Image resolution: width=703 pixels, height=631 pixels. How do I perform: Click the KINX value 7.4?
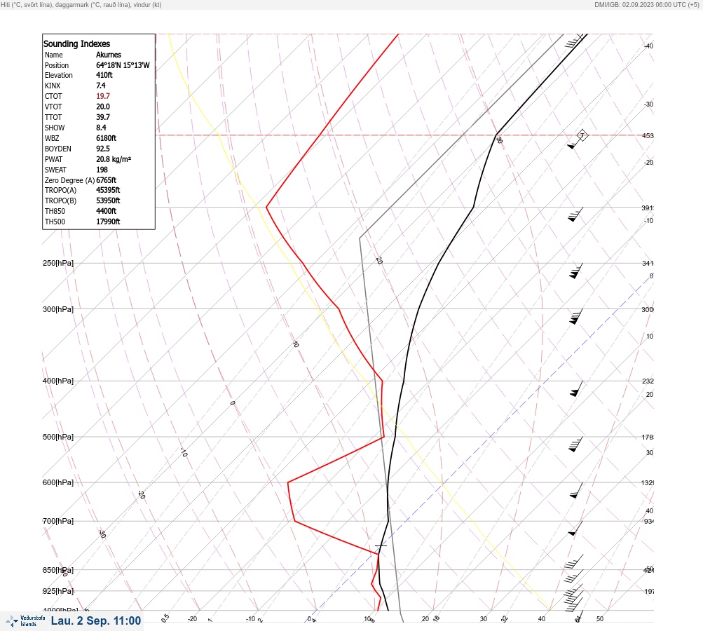(x=101, y=86)
